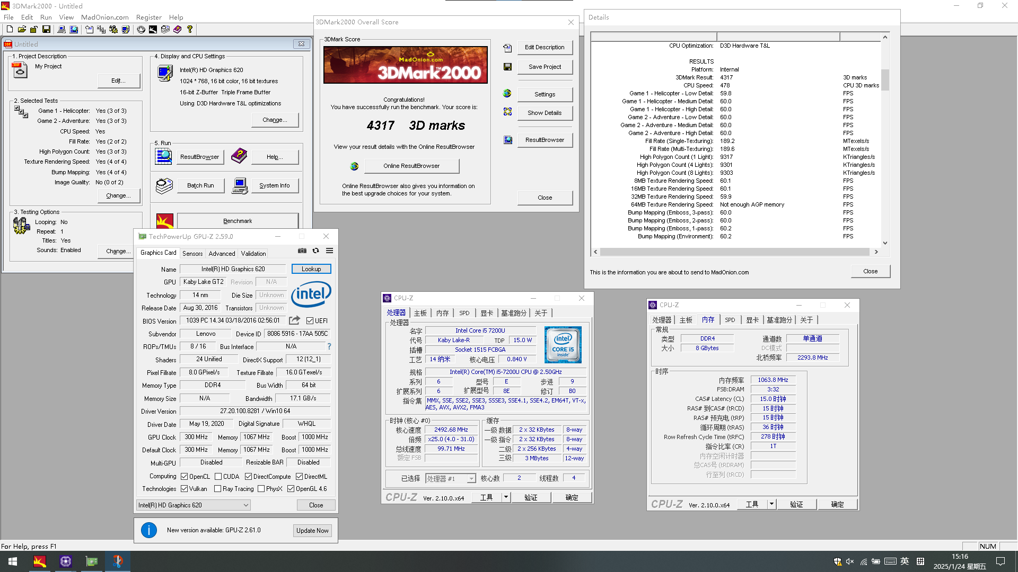Screen dimensions: 1018x572
Task: Select the SPD tab in memory CPU-Z window
Action: point(730,320)
